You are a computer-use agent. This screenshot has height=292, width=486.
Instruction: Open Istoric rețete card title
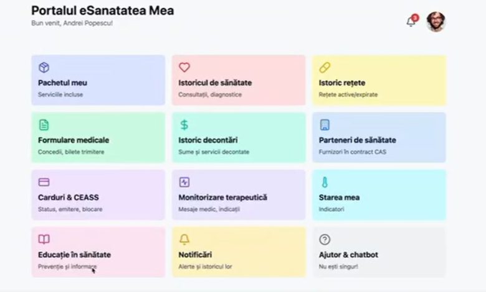(342, 83)
